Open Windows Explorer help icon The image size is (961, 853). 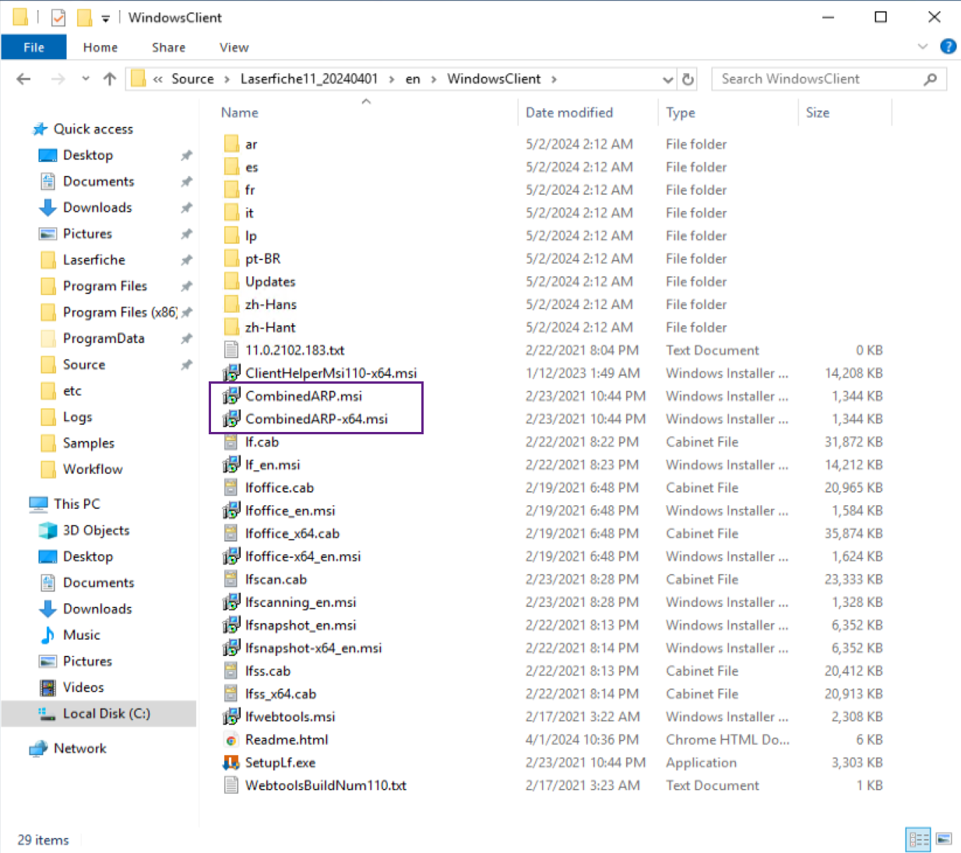pyautogui.click(x=948, y=47)
